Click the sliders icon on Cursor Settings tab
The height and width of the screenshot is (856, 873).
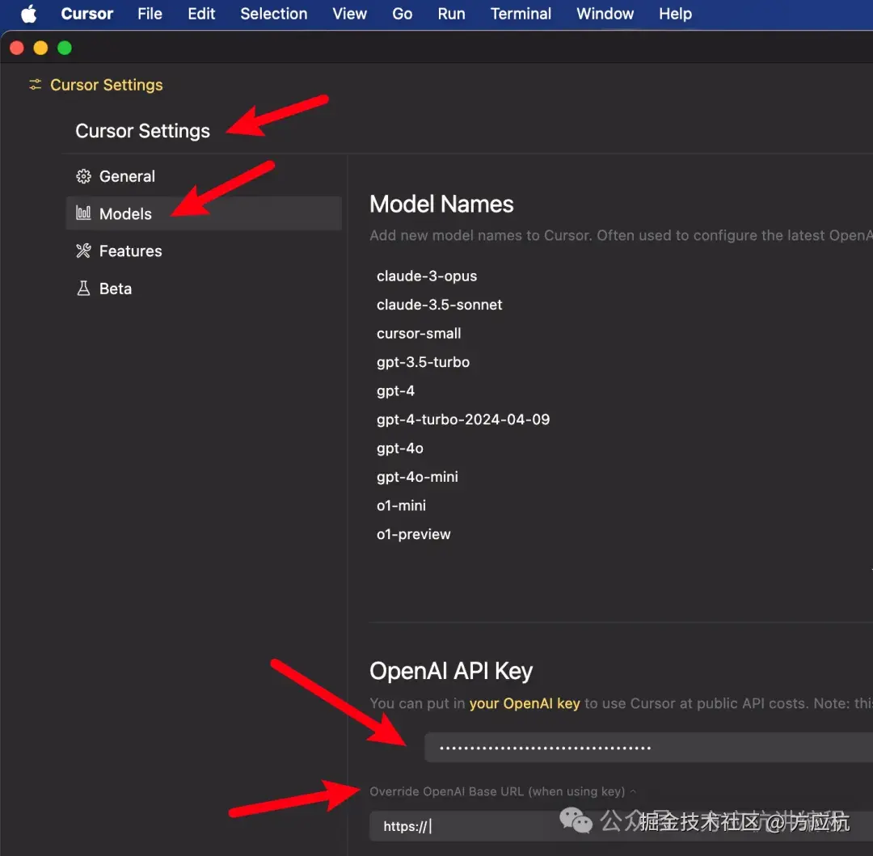(x=35, y=85)
